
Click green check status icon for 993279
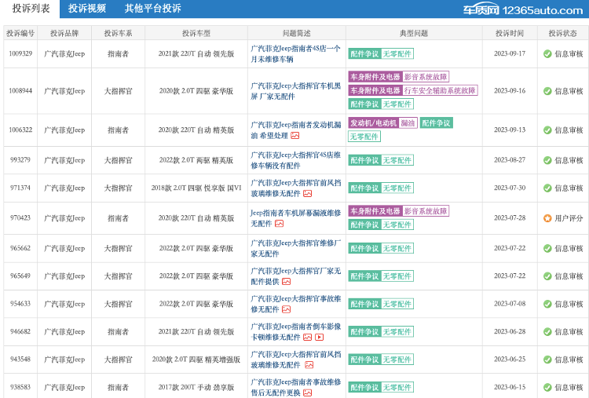click(x=547, y=160)
